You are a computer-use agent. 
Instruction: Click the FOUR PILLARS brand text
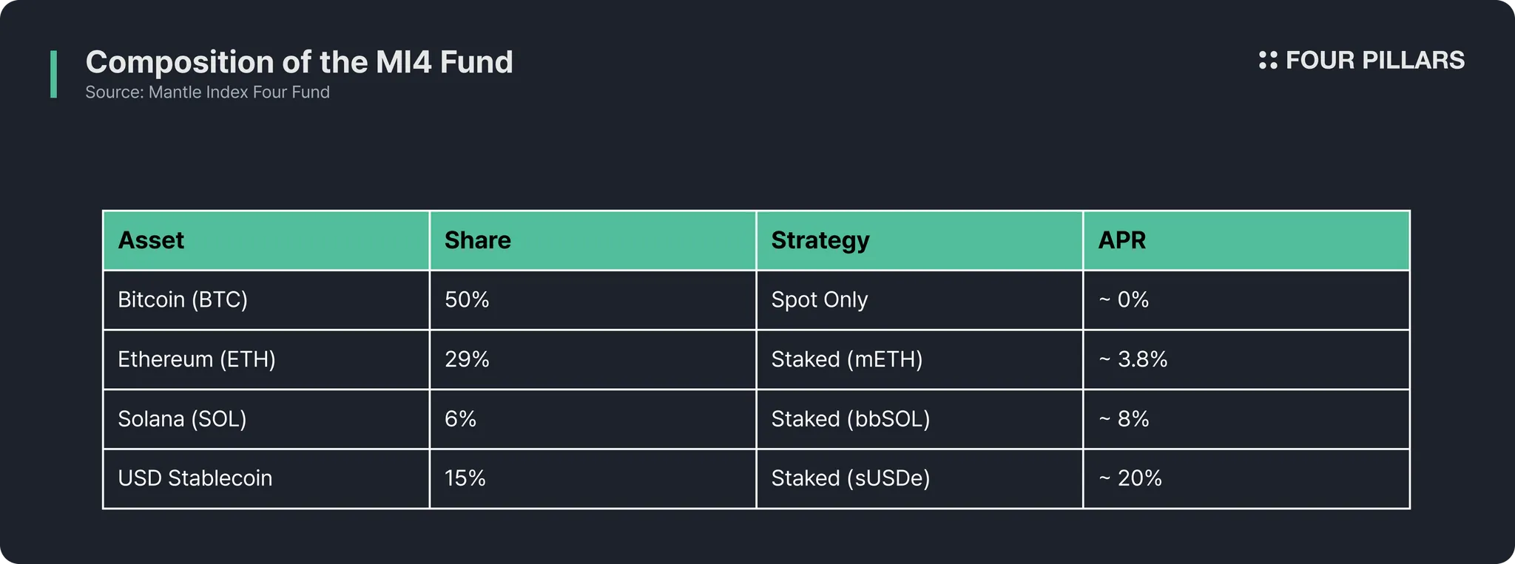click(x=1374, y=61)
